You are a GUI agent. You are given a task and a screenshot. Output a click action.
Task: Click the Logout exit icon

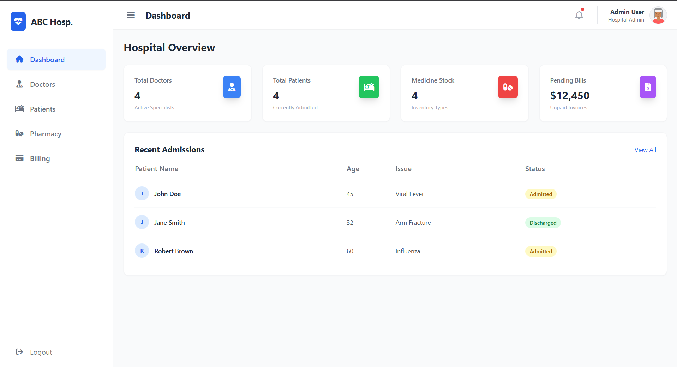click(x=19, y=352)
